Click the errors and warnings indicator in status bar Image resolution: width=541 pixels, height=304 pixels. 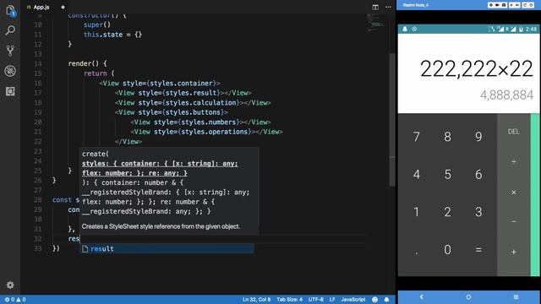(15, 300)
